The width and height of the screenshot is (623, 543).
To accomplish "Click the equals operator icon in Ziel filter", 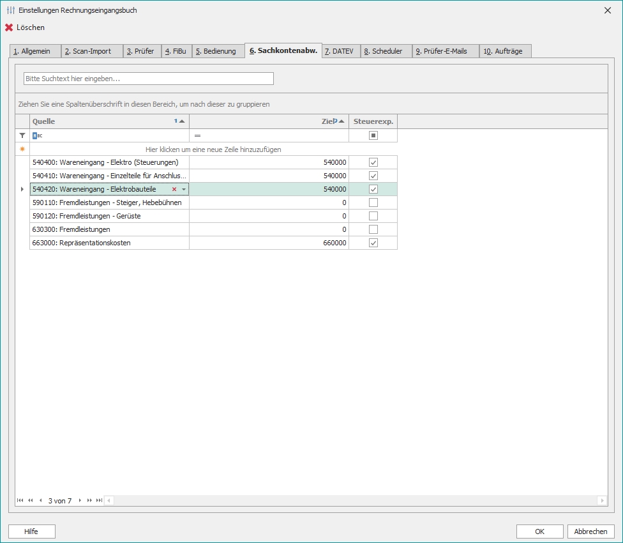I will click(x=198, y=135).
